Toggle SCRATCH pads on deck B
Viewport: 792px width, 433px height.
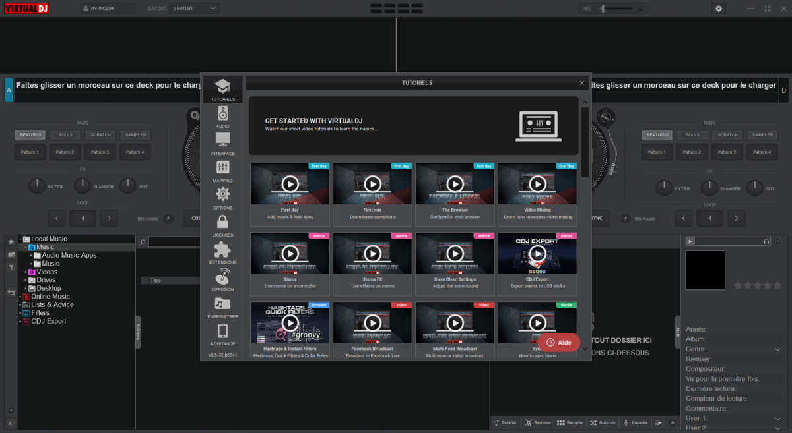pos(727,135)
